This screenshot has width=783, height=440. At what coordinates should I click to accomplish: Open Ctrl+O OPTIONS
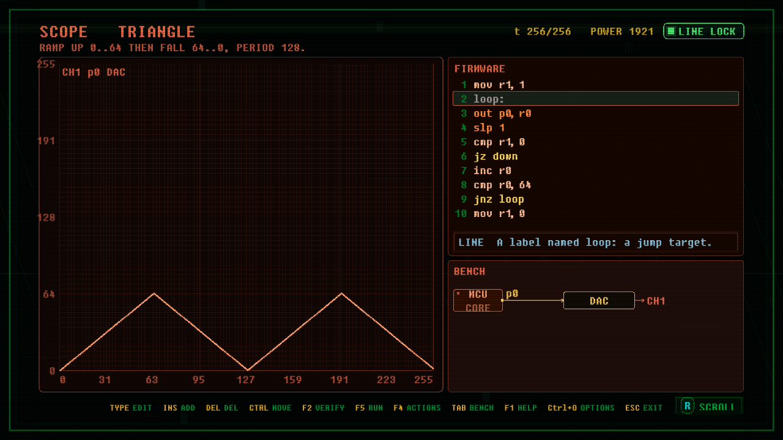pyautogui.click(x=581, y=408)
